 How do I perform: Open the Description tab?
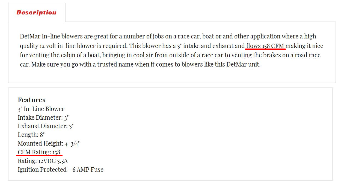pyautogui.click(x=36, y=13)
